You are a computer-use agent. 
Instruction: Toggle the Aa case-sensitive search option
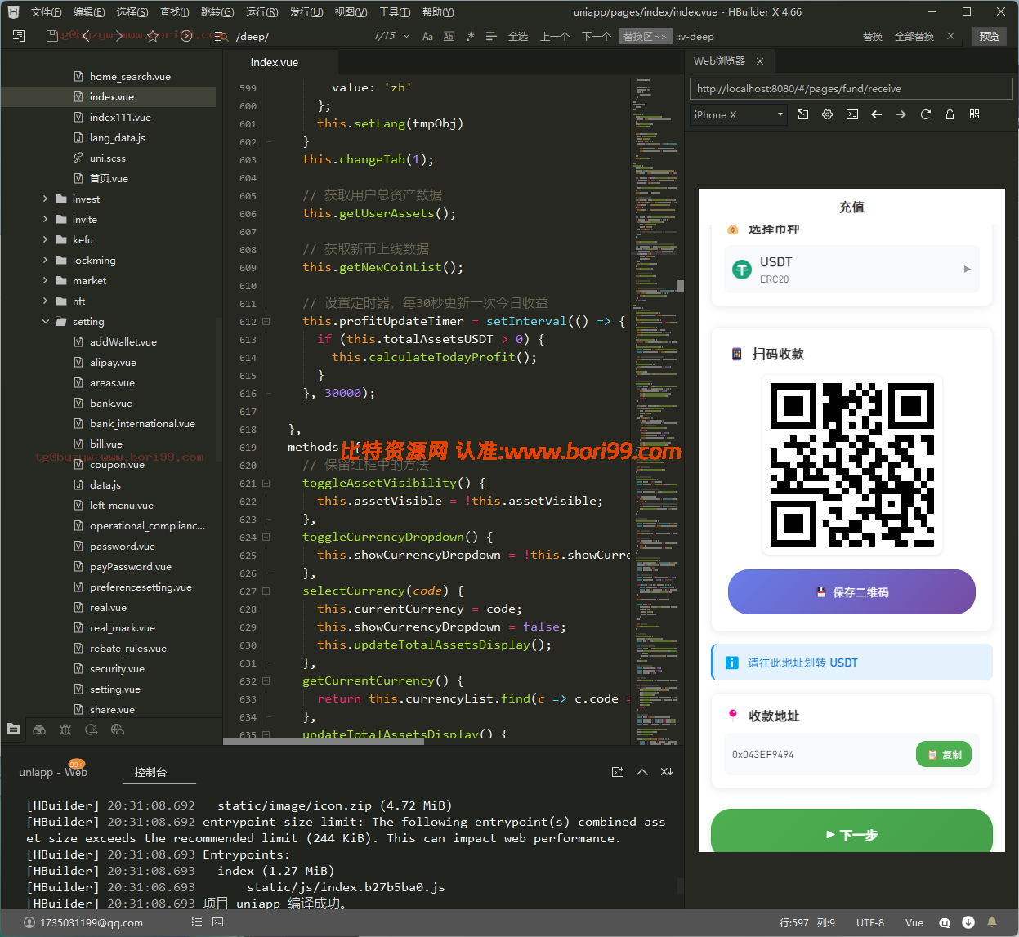pos(427,36)
